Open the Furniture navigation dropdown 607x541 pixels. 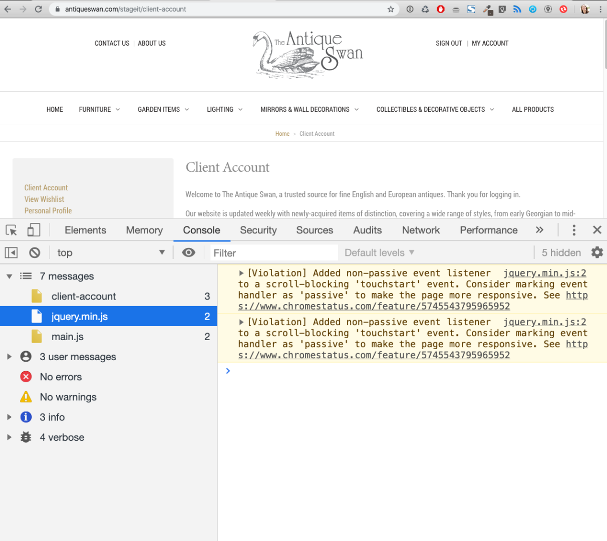click(99, 109)
